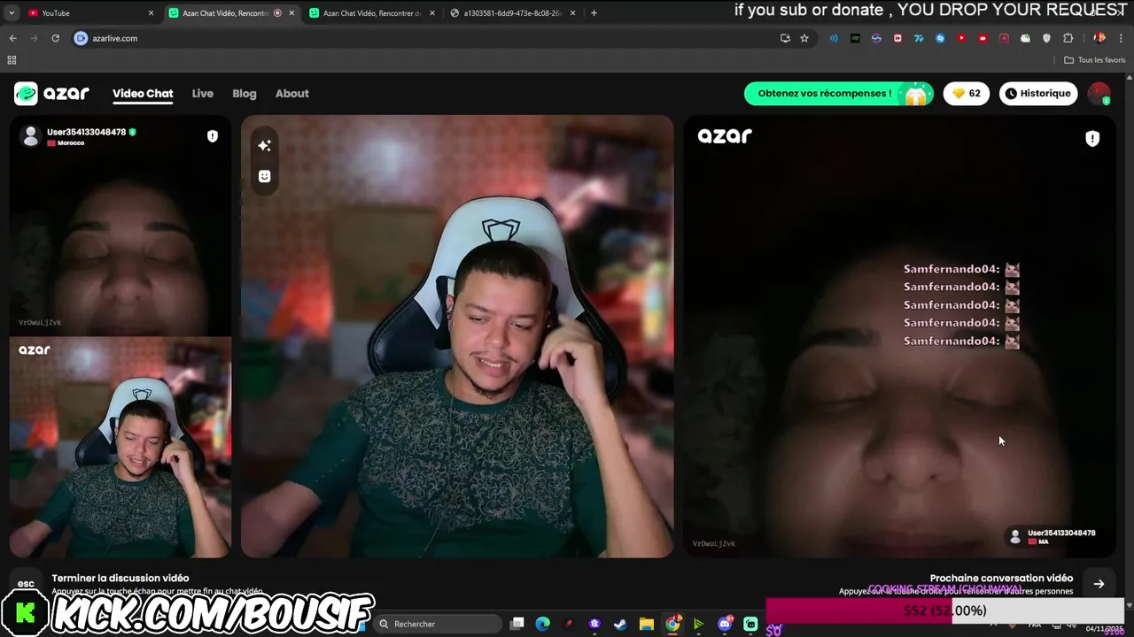1134x637 pixels.
Task: Open the About page
Action: [x=292, y=94]
